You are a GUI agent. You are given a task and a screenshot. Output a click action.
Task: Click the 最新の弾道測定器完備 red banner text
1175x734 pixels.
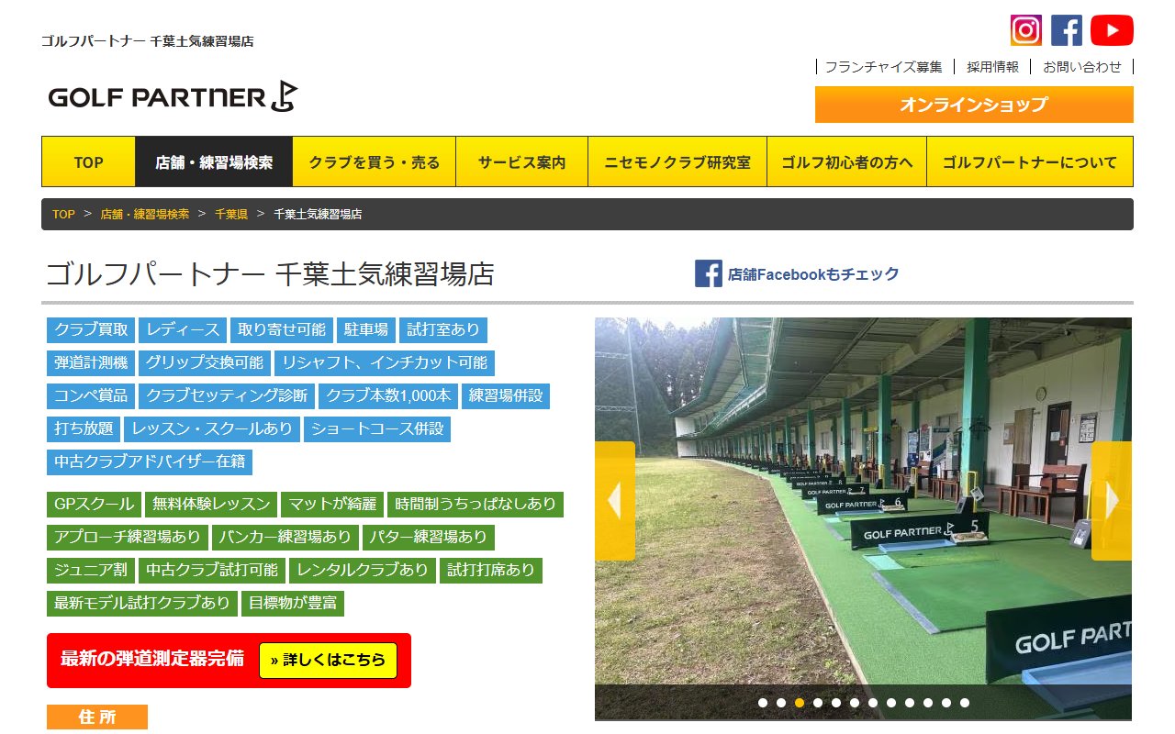click(x=152, y=659)
